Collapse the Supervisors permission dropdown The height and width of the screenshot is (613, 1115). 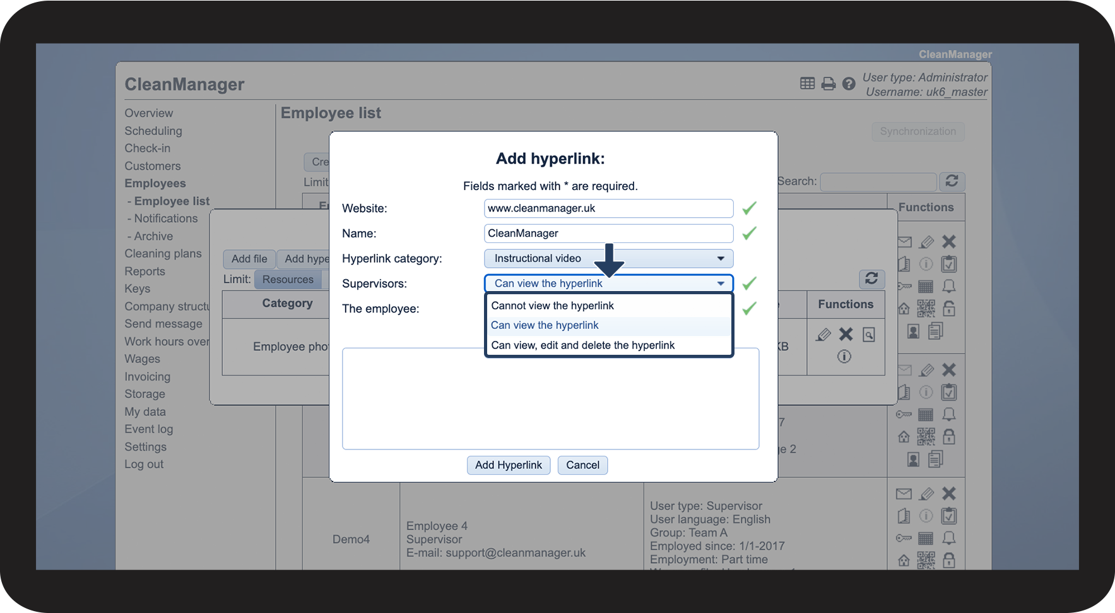(608, 283)
